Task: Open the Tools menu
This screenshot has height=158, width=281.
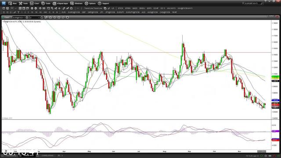Action: tap(23, 4)
